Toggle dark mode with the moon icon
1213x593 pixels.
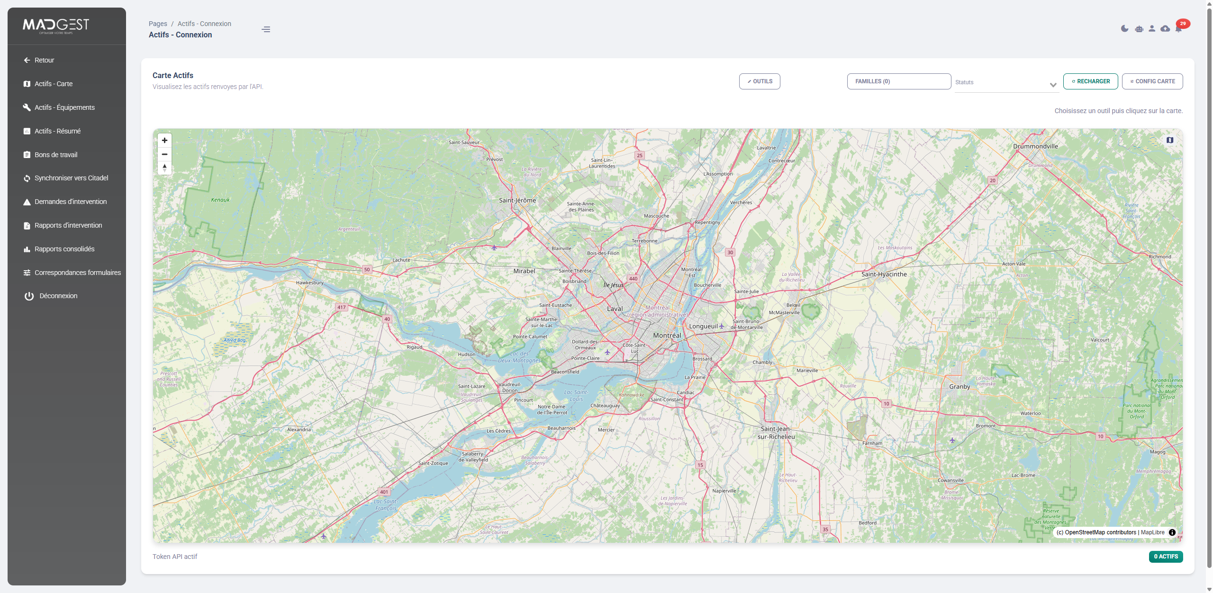[x=1124, y=28]
